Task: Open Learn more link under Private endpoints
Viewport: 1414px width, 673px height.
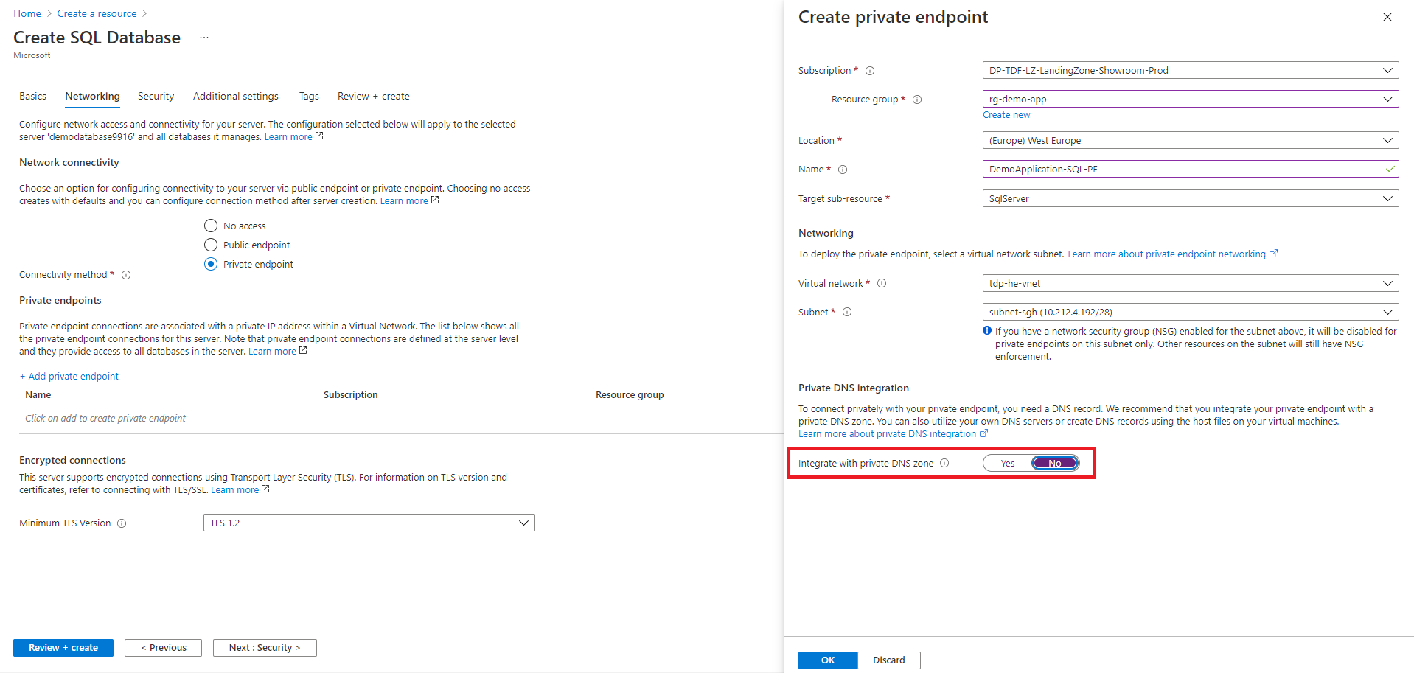Action: (x=277, y=351)
